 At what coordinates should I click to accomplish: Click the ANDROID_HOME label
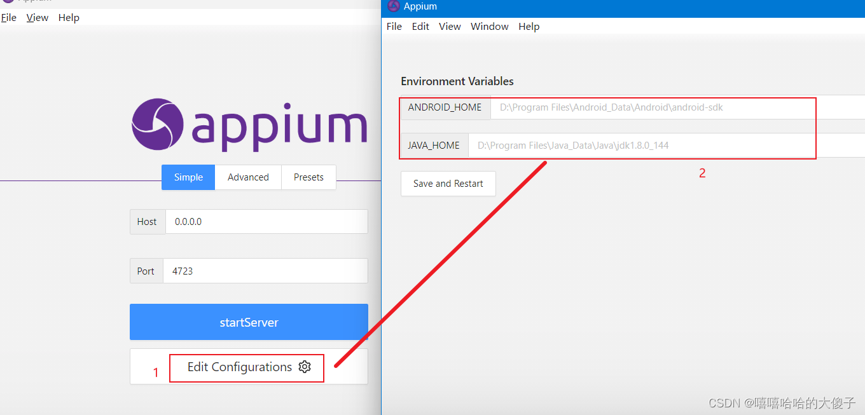pyautogui.click(x=445, y=107)
